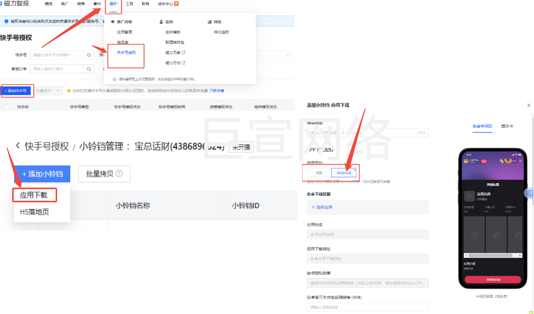
Task: Click the app icon placeholder in preview
Action: click(469, 196)
